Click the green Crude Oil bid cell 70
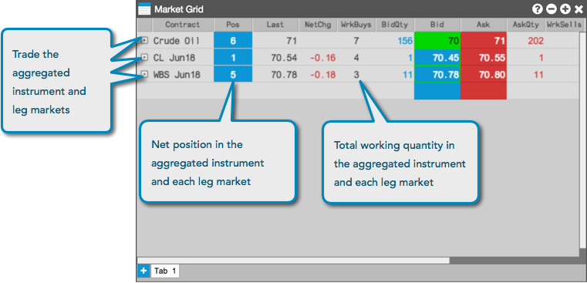The height and width of the screenshot is (283, 587). (x=437, y=40)
